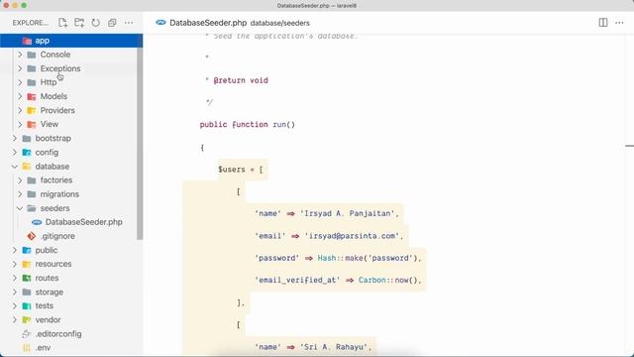Screen dimensions: 634x357
Task: Expand the resources folder chevron
Action: [15, 264]
